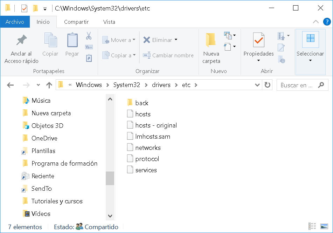Select the hosts file
Screen dimensions: 333x233
pyautogui.click(x=139, y=114)
